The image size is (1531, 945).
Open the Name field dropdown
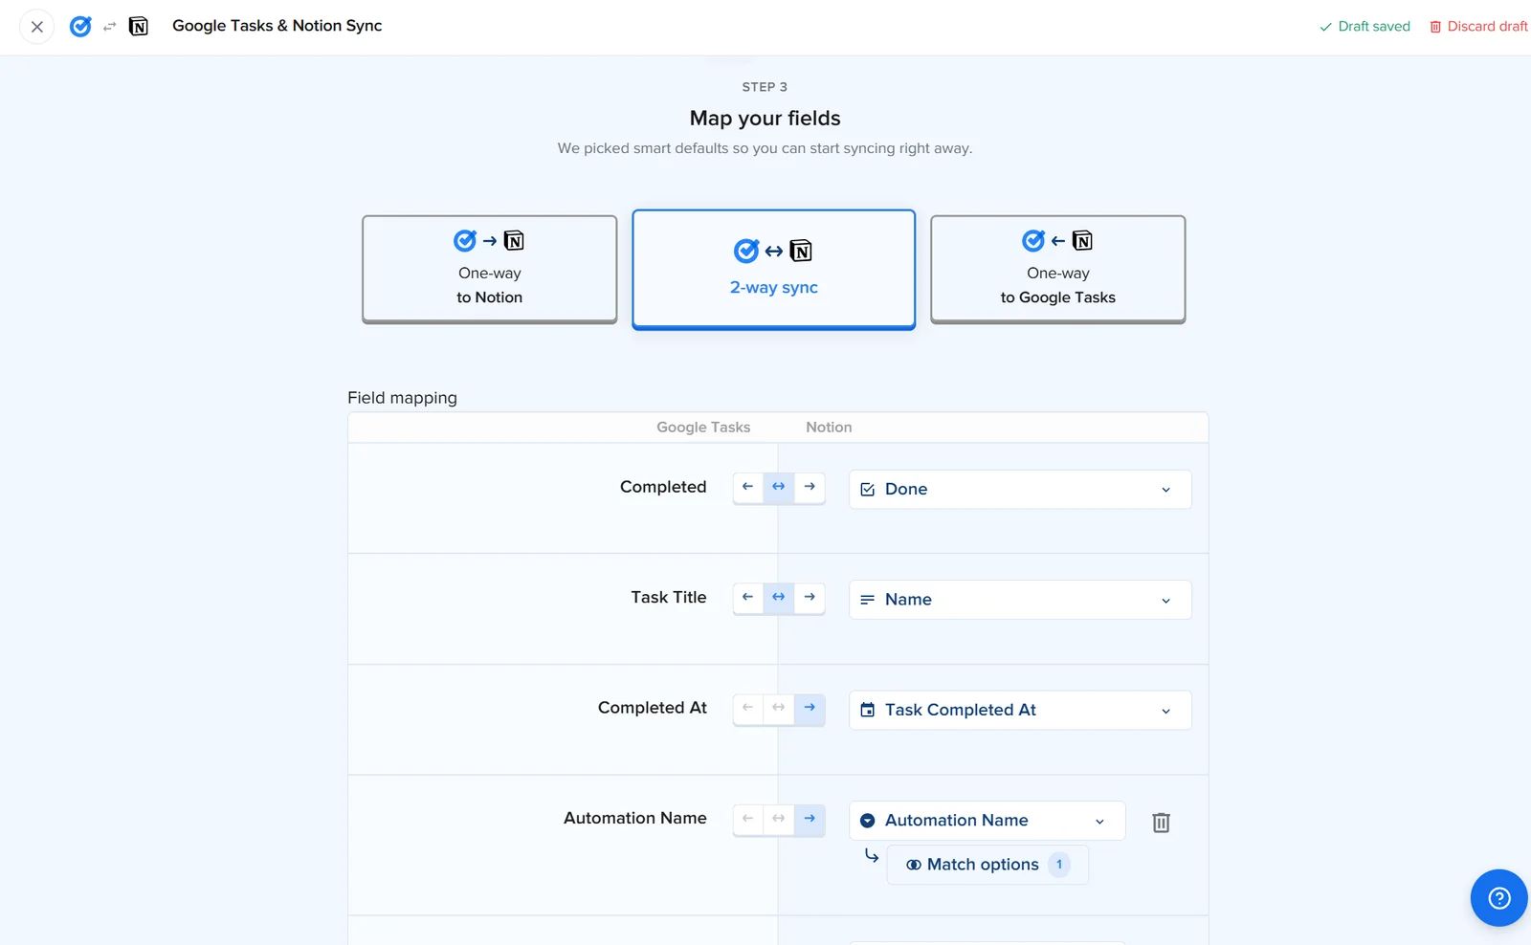click(x=1020, y=600)
